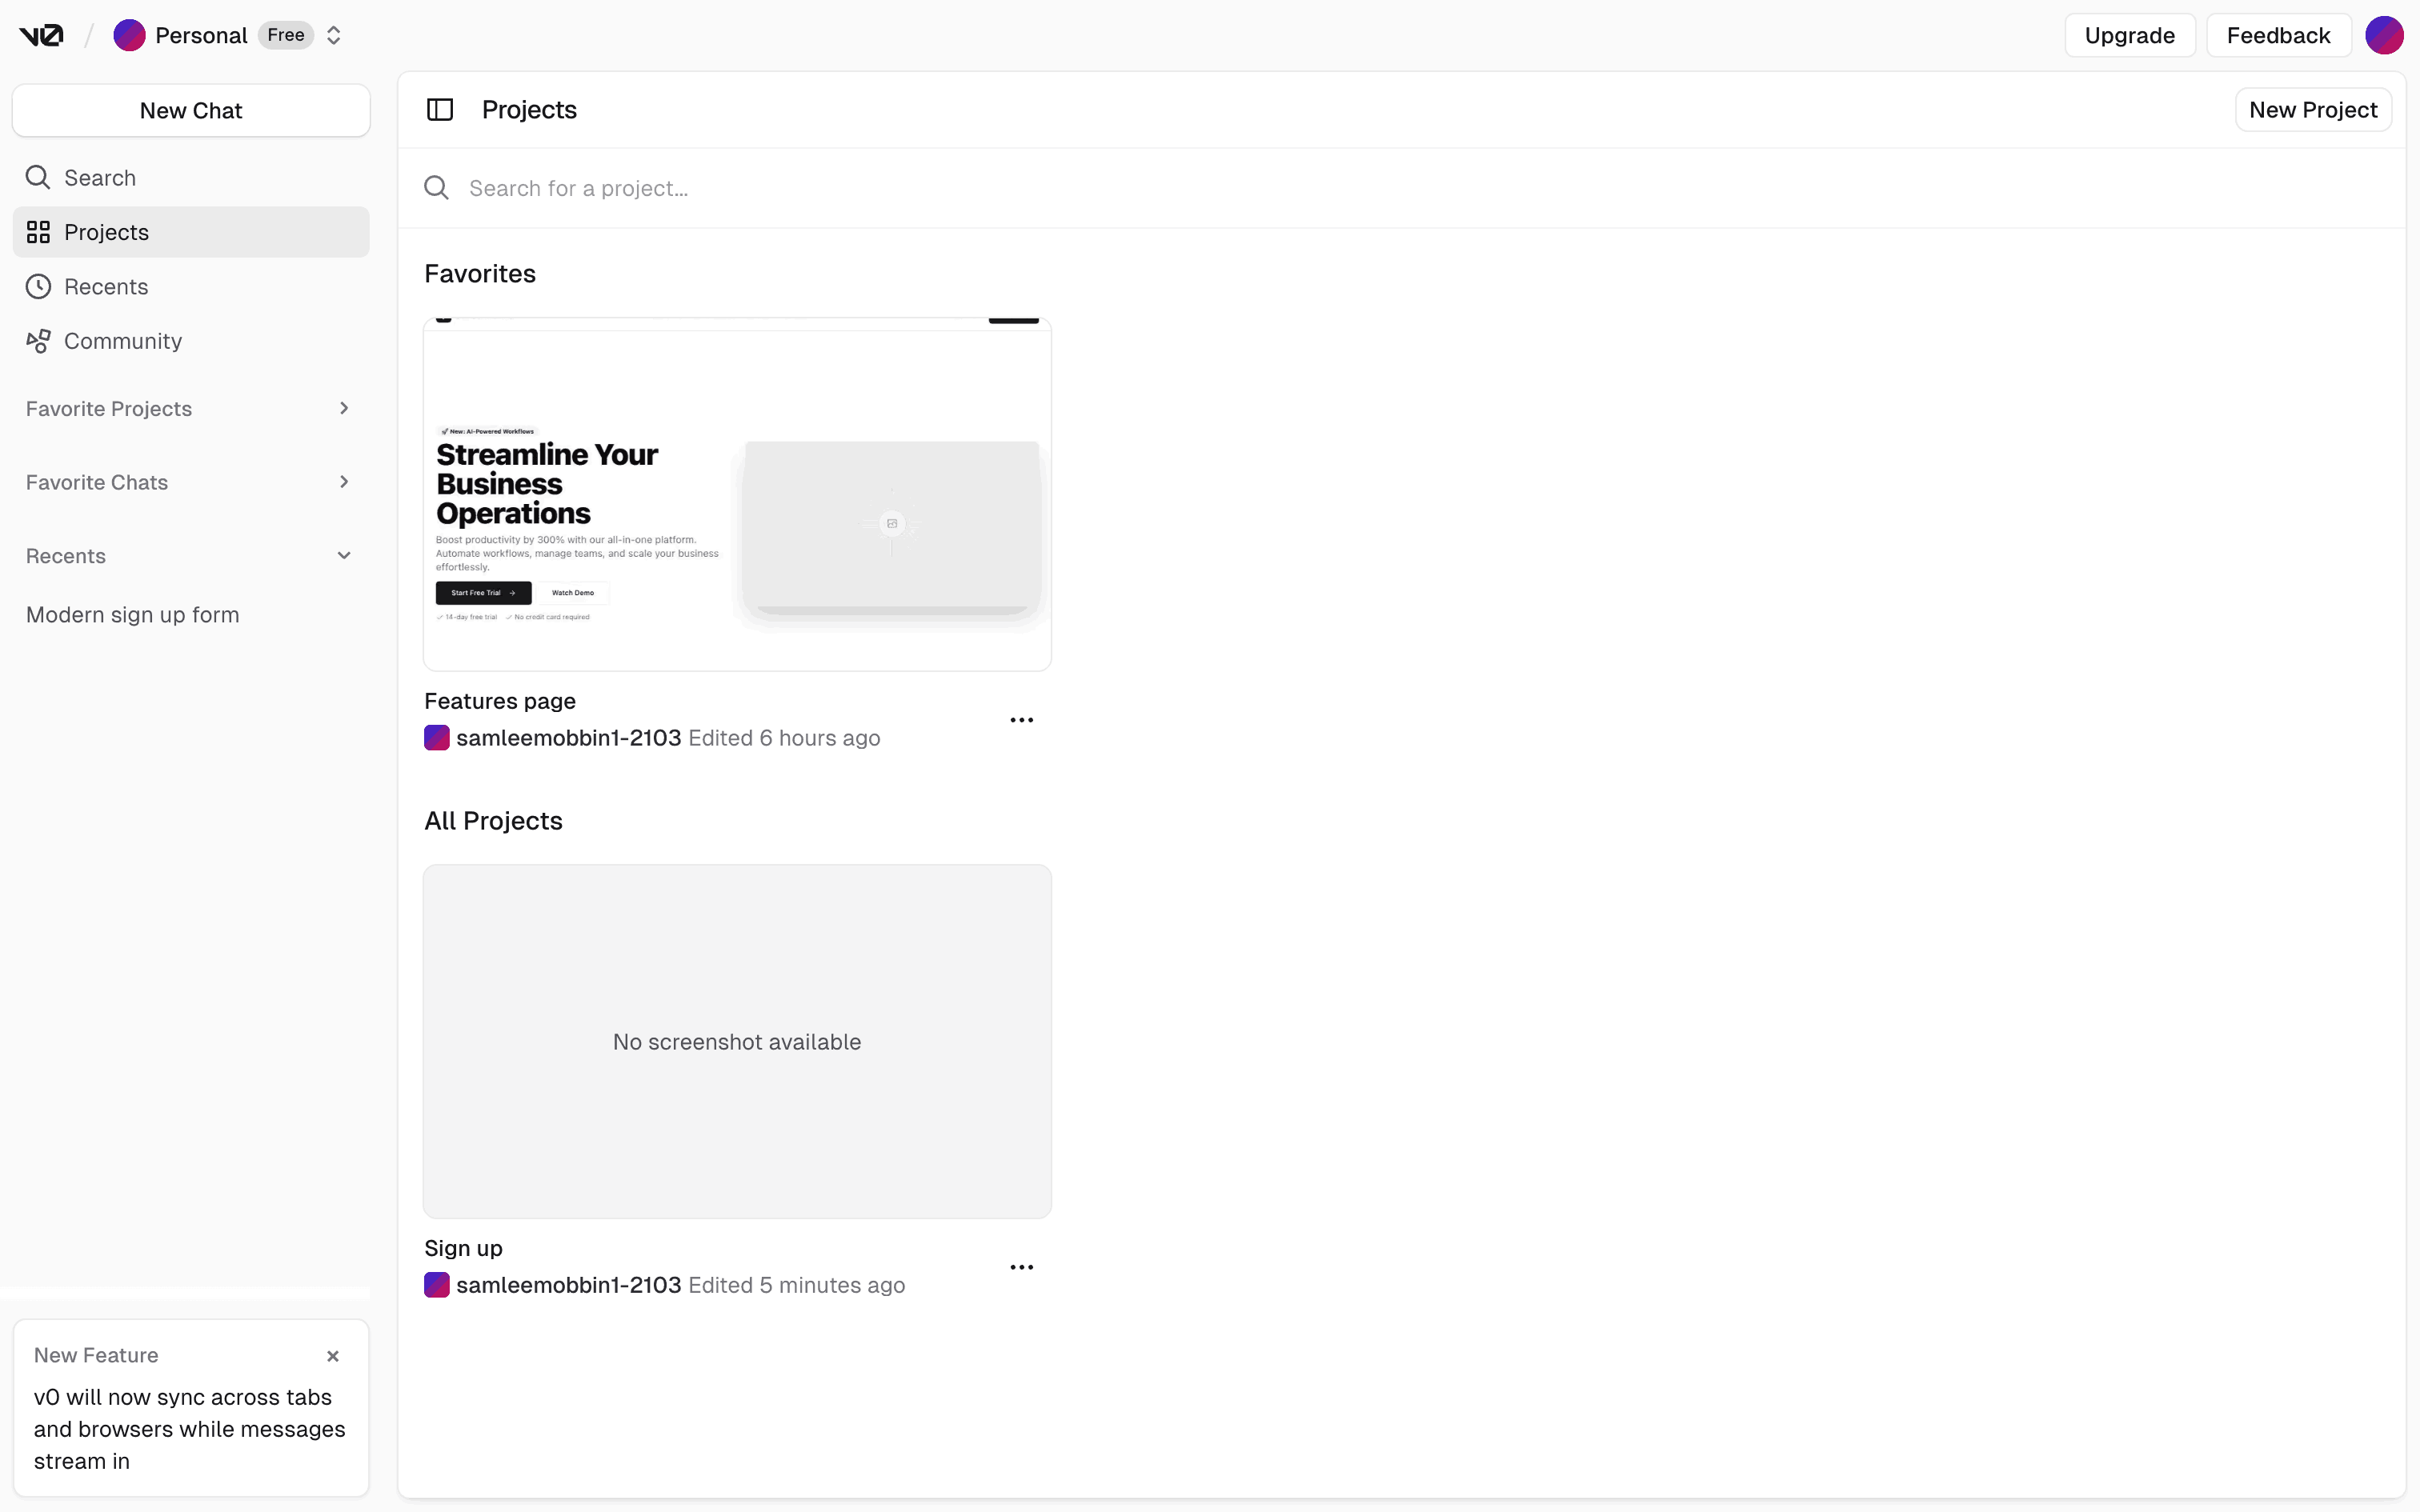Open Features page options ellipsis
Screen dimensions: 2420x1512
(1021, 720)
